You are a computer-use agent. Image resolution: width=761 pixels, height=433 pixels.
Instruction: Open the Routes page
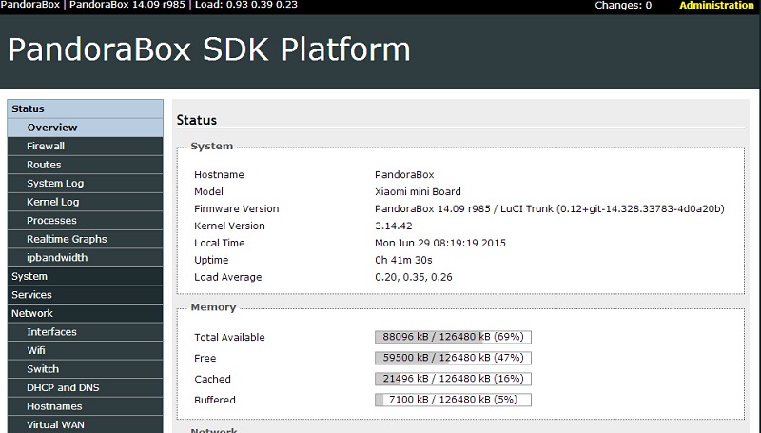tap(85, 165)
